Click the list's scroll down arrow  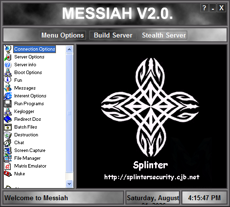pyautogui.click(x=69, y=184)
